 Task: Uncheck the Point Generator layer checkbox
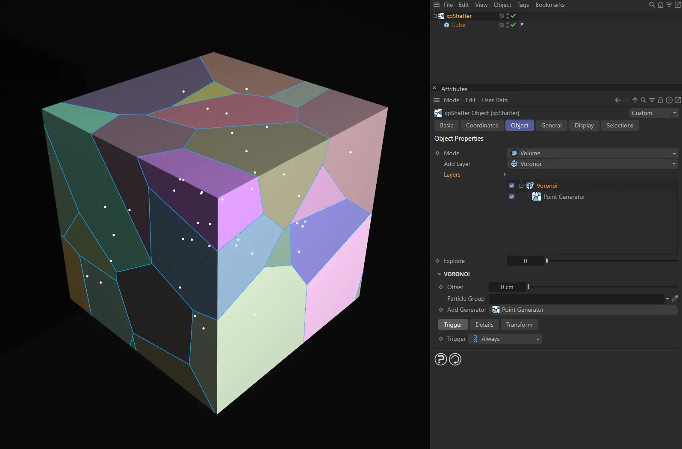(x=512, y=197)
